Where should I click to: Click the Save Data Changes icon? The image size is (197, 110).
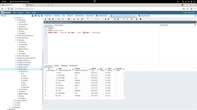pos(59,19)
